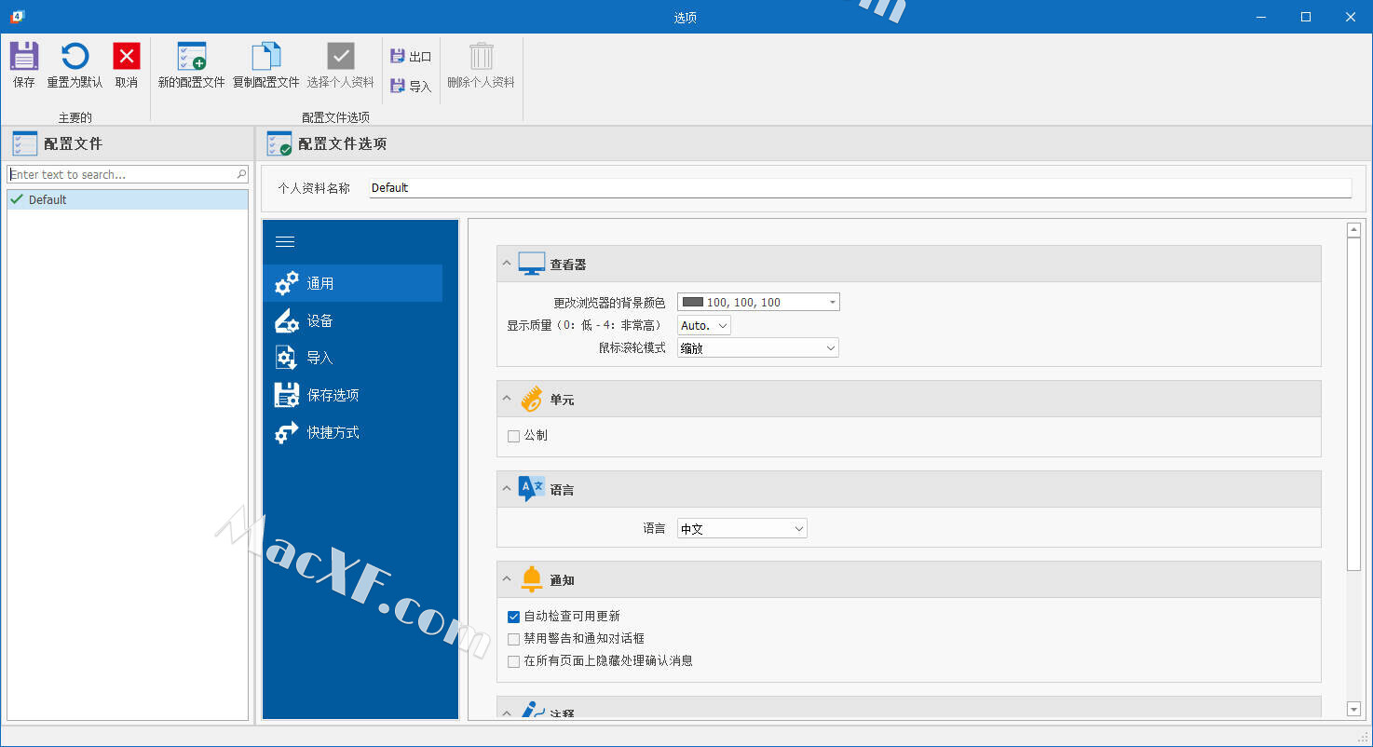The height and width of the screenshot is (747, 1373).
Task: Click the 导入 import toolbar button
Action: click(x=411, y=86)
